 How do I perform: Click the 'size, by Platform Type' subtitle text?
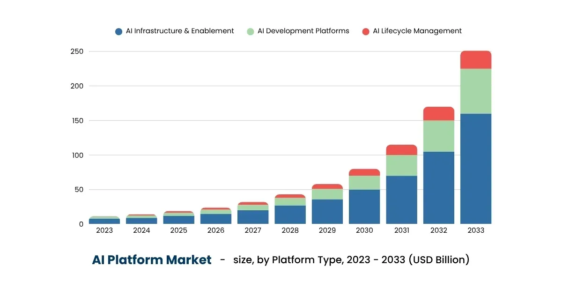pyautogui.click(x=287, y=260)
